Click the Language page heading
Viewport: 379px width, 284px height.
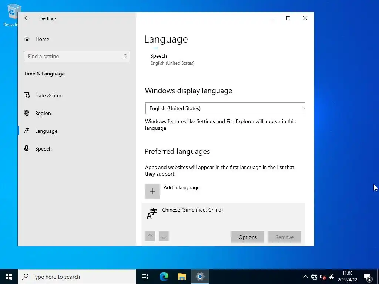[x=166, y=39]
